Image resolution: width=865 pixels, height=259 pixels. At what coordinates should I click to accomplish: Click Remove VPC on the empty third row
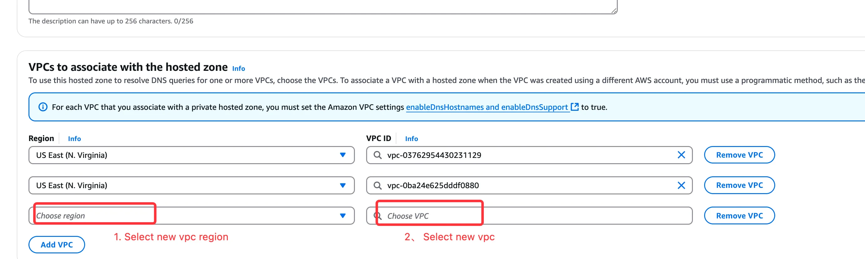coord(739,216)
